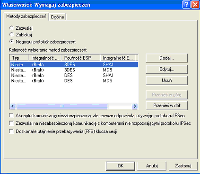
Task: Click the Integralność E... column header
Action: [x=118, y=58]
